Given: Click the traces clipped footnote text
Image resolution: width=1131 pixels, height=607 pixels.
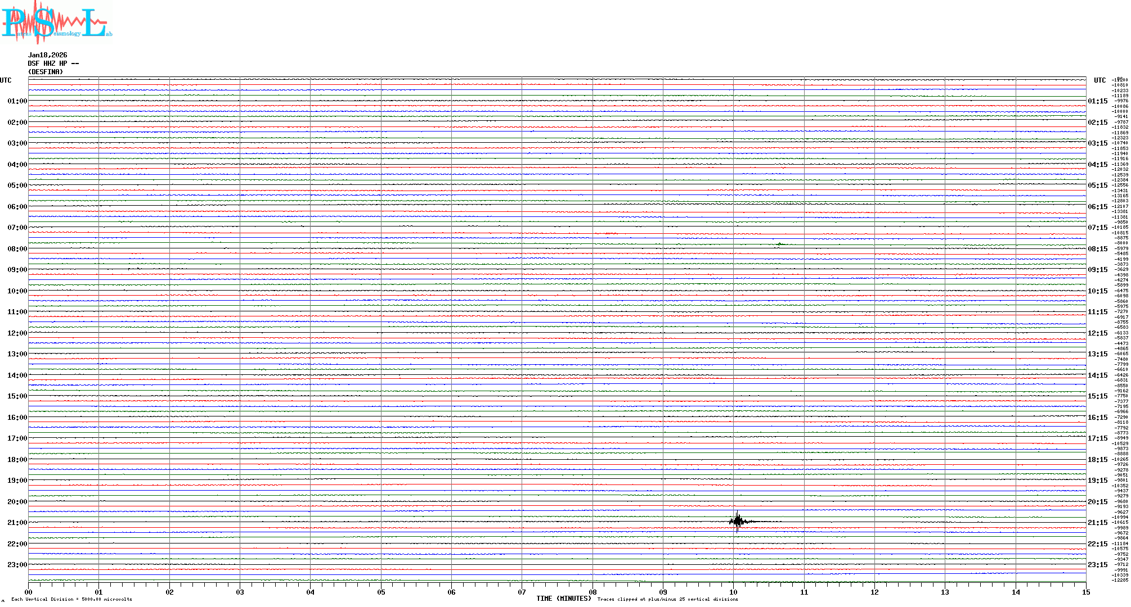Looking at the screenshot, I should click(x=667, y=599).
